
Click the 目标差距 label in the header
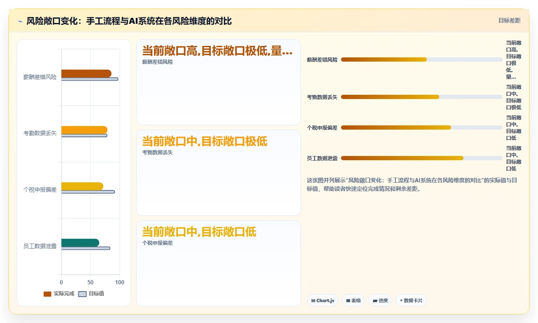pyautogui.click(x=509, y=20)
